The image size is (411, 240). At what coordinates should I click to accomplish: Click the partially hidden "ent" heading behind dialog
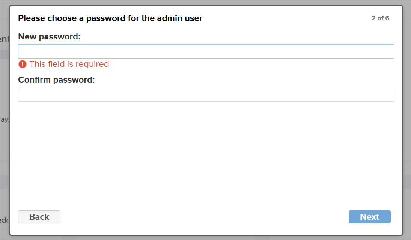tap(5, 39)
